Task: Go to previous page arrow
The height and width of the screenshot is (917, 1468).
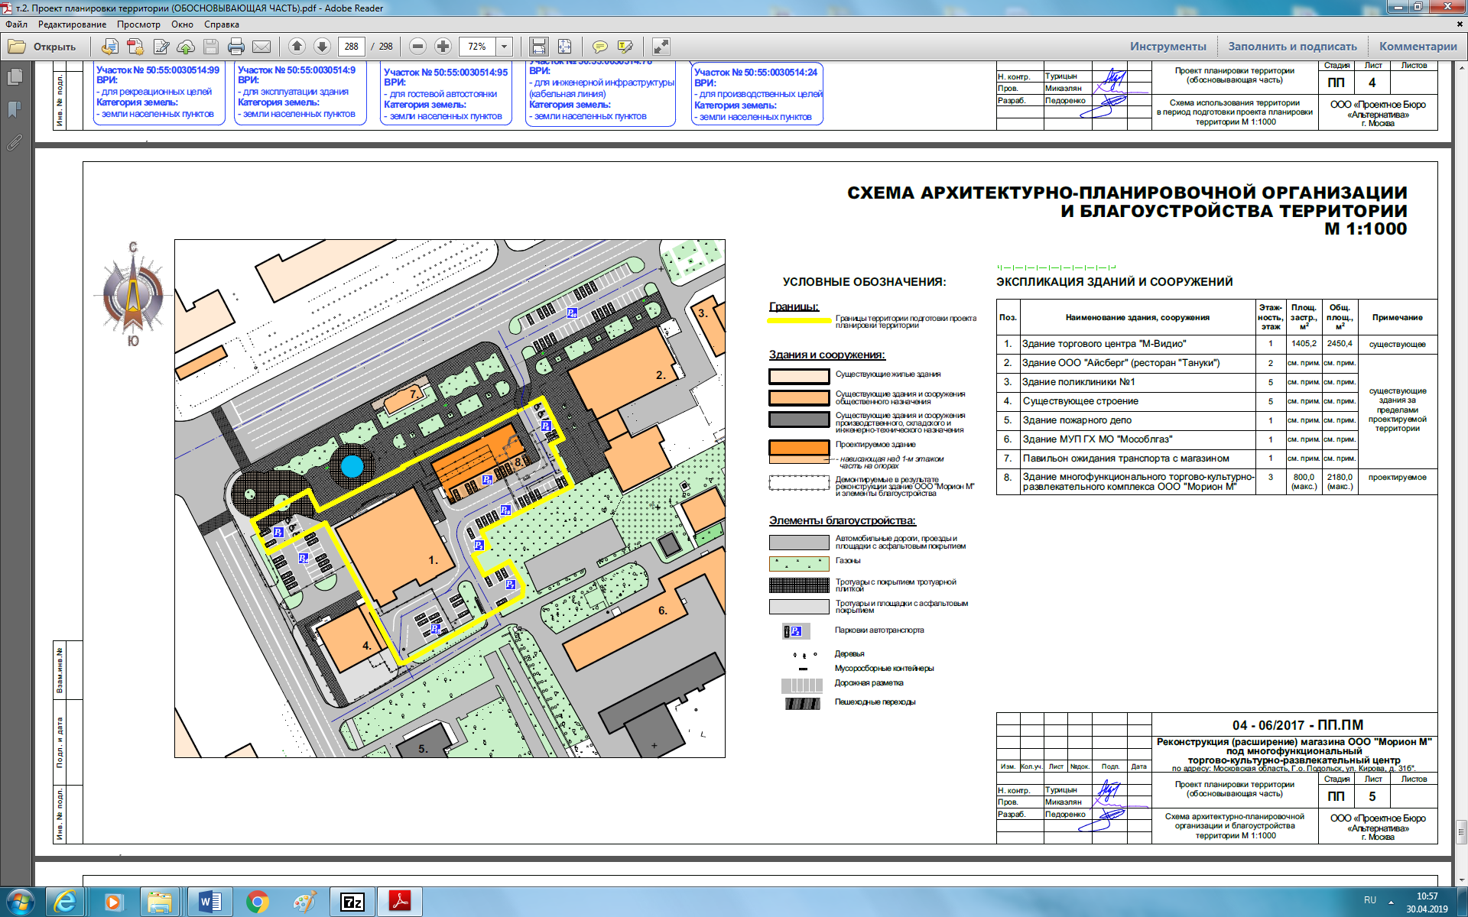Action: coord(297,47)
